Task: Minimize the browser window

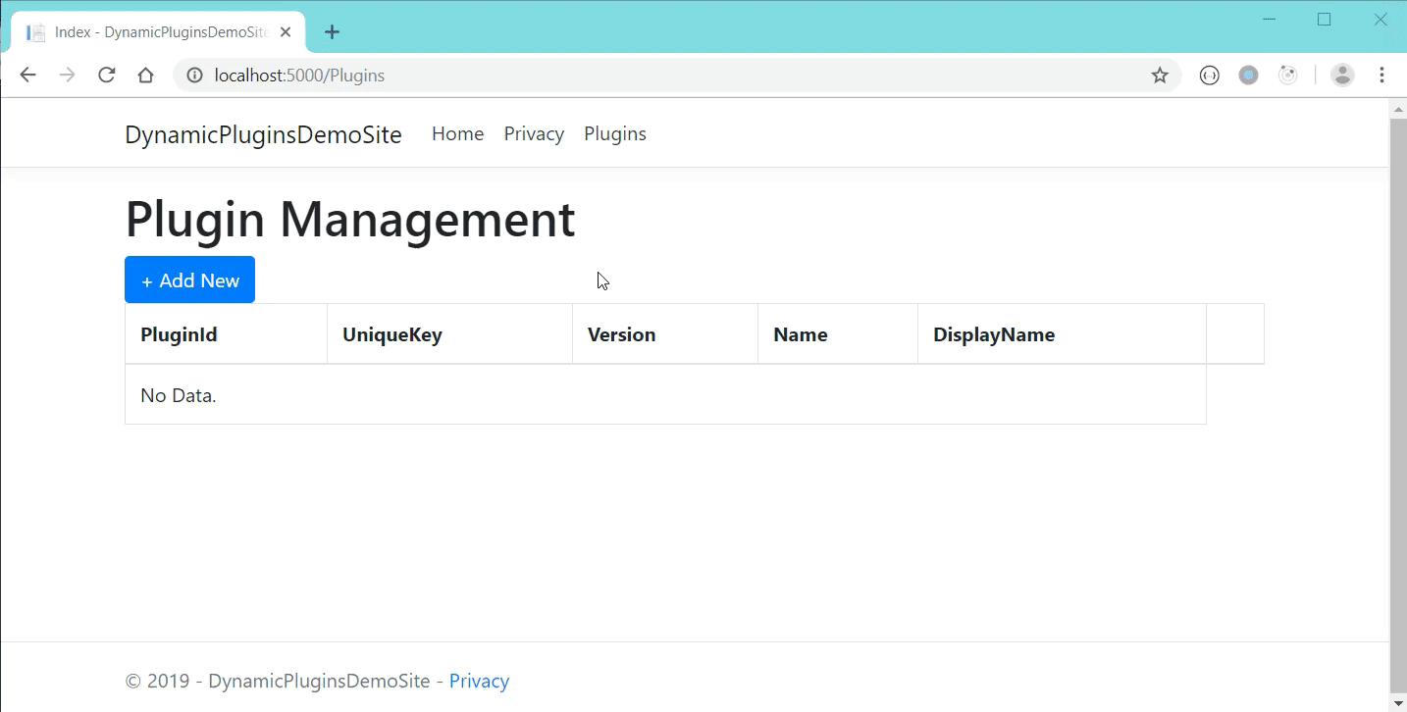Action: coord(1269,20)
